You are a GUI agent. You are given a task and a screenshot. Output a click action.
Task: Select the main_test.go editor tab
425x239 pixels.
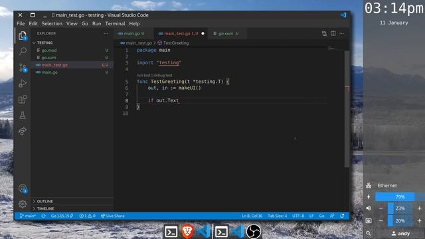coord(181,33)
